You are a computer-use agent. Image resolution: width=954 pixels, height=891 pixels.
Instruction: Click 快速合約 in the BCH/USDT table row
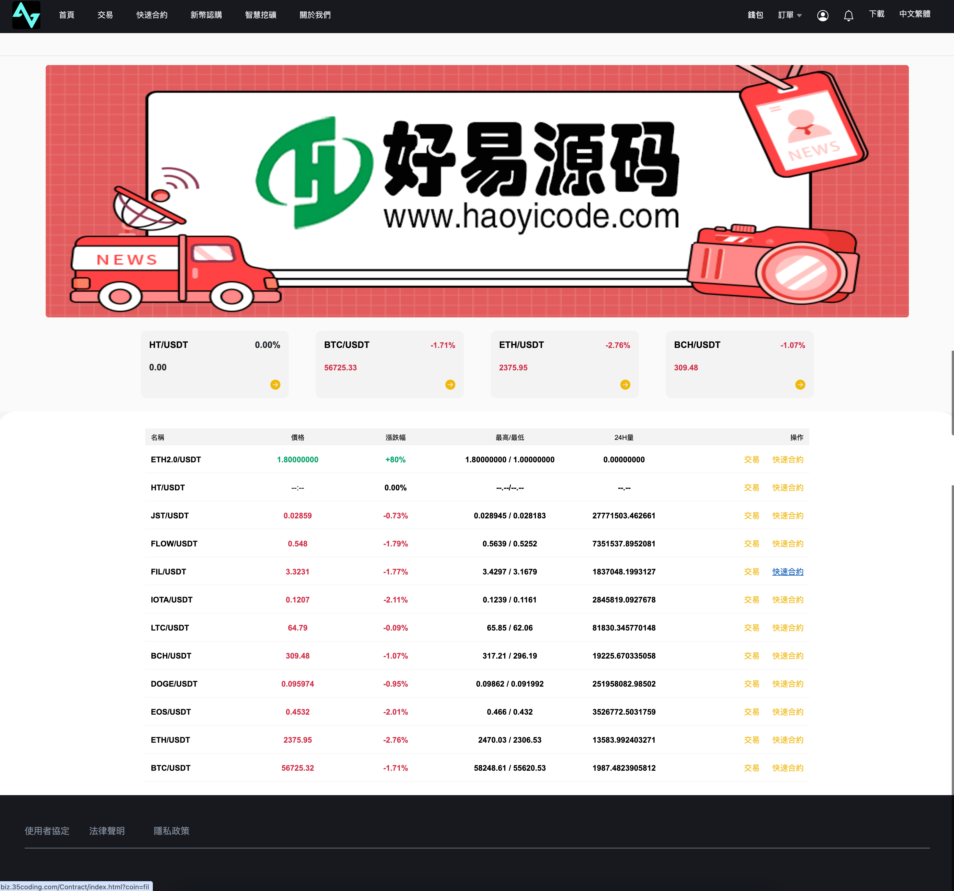point(787,656)
